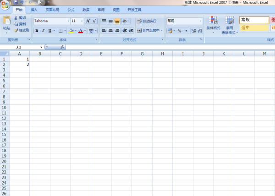Decrease decimal places
The width and height of the screenshot is (275, 196).
point(200,31)
